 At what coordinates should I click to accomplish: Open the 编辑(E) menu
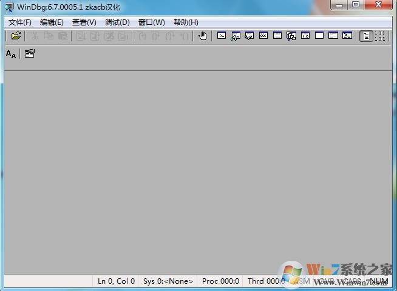(x=52, y=22)
